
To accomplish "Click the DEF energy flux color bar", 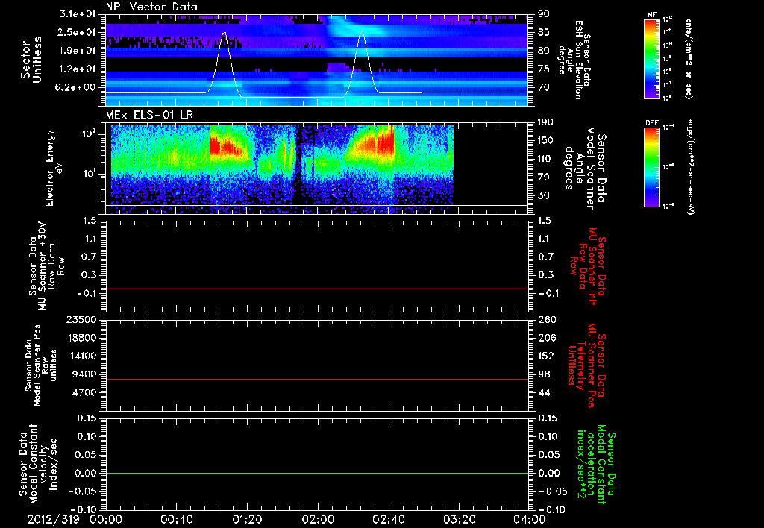I will click(651, 166).
